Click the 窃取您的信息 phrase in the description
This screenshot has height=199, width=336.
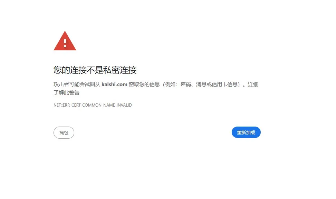(x=144, y=84)
